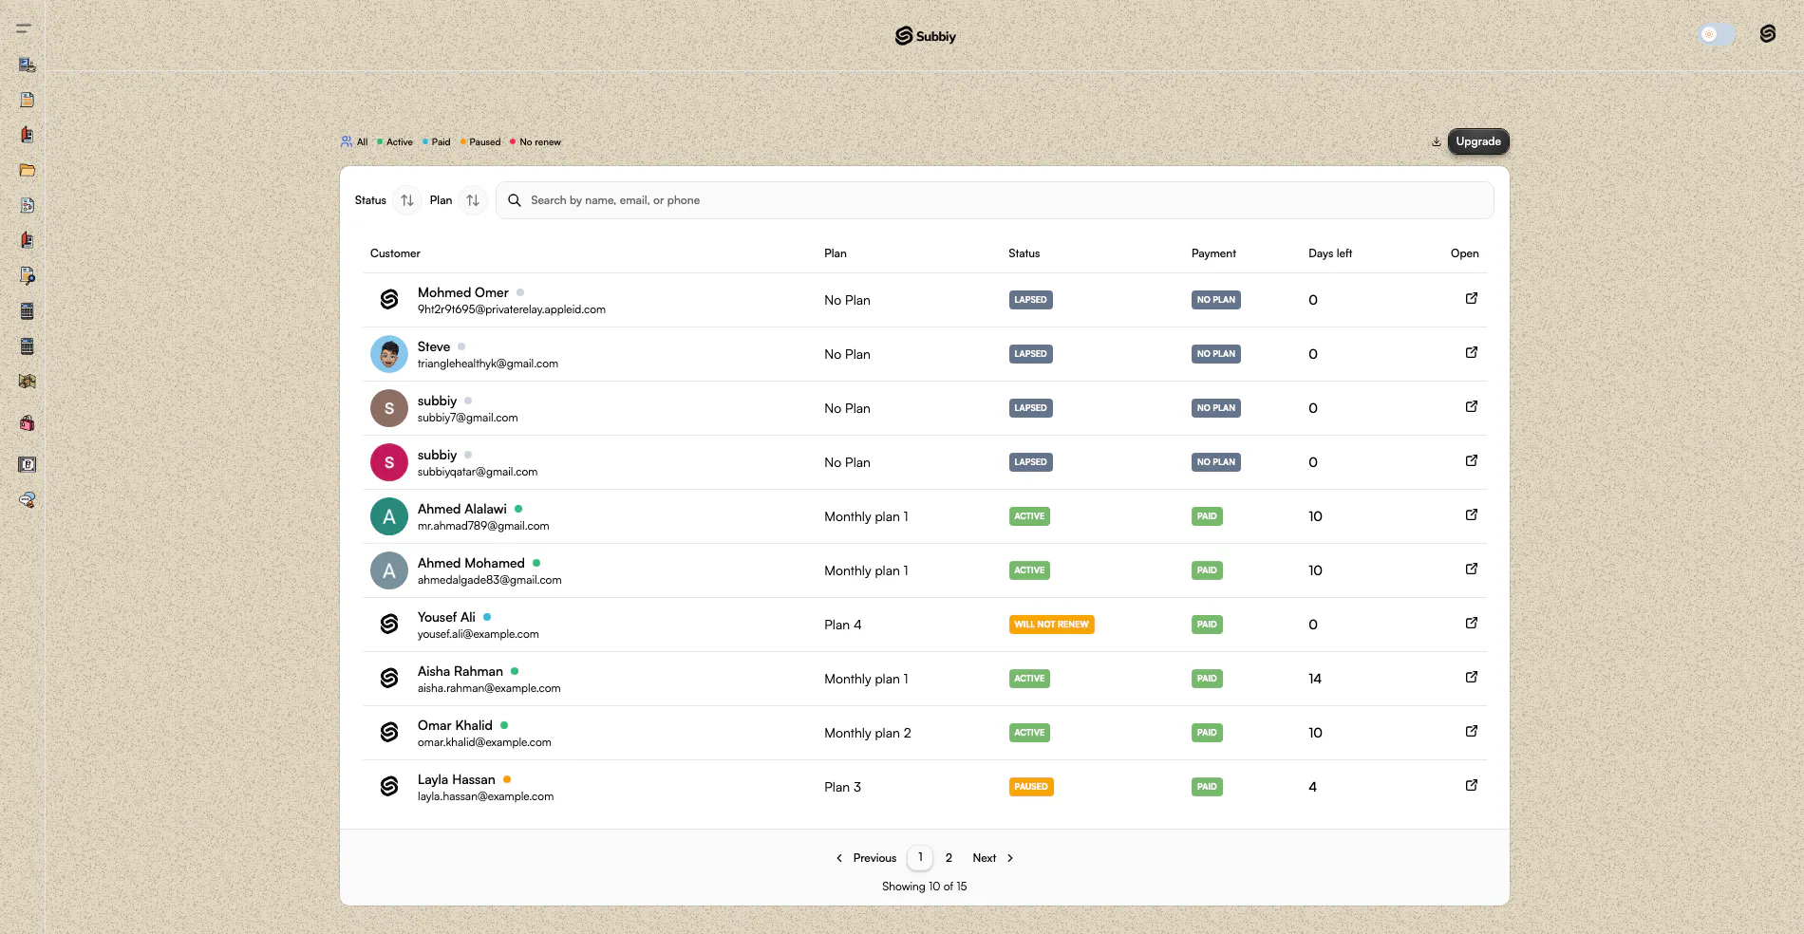Show All customers filter
This screenshot has width=1804, height=934.
[354, 142]
